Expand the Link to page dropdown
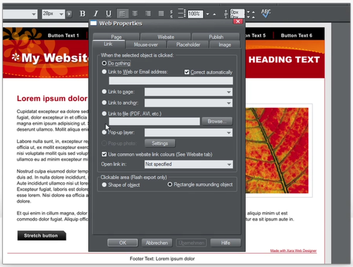The image size is (353, 267). click(x=229, y=92)
